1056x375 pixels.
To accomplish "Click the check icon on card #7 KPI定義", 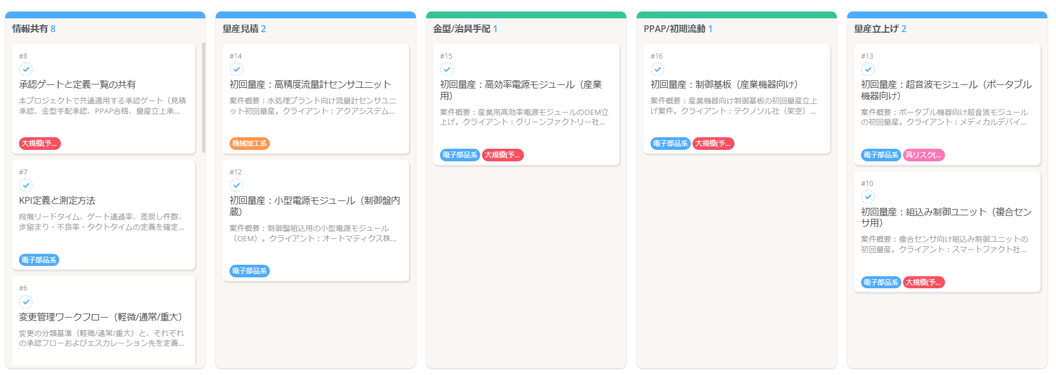I will pyautogui.click(x=26, y=185).
